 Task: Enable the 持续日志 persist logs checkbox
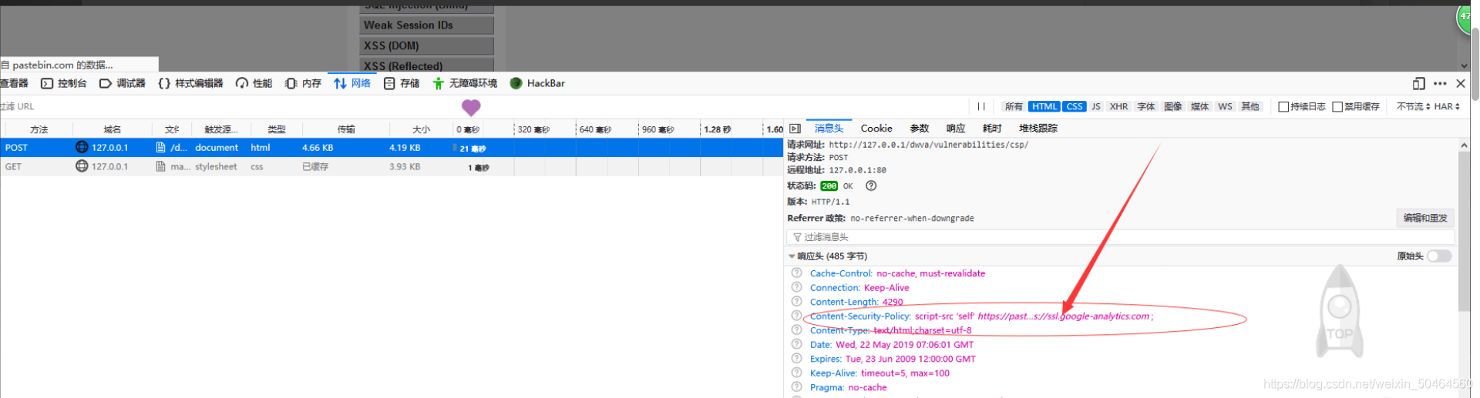[x=1283, y=106]
